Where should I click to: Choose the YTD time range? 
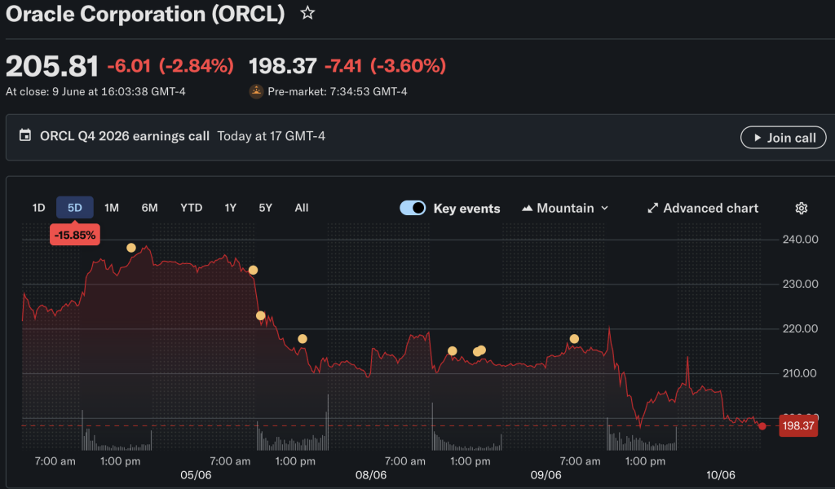(x=191, y=208)
